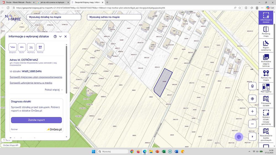Open the Plan ogólny tool
Screen dimensions: 276x155
tap(266, 88)
